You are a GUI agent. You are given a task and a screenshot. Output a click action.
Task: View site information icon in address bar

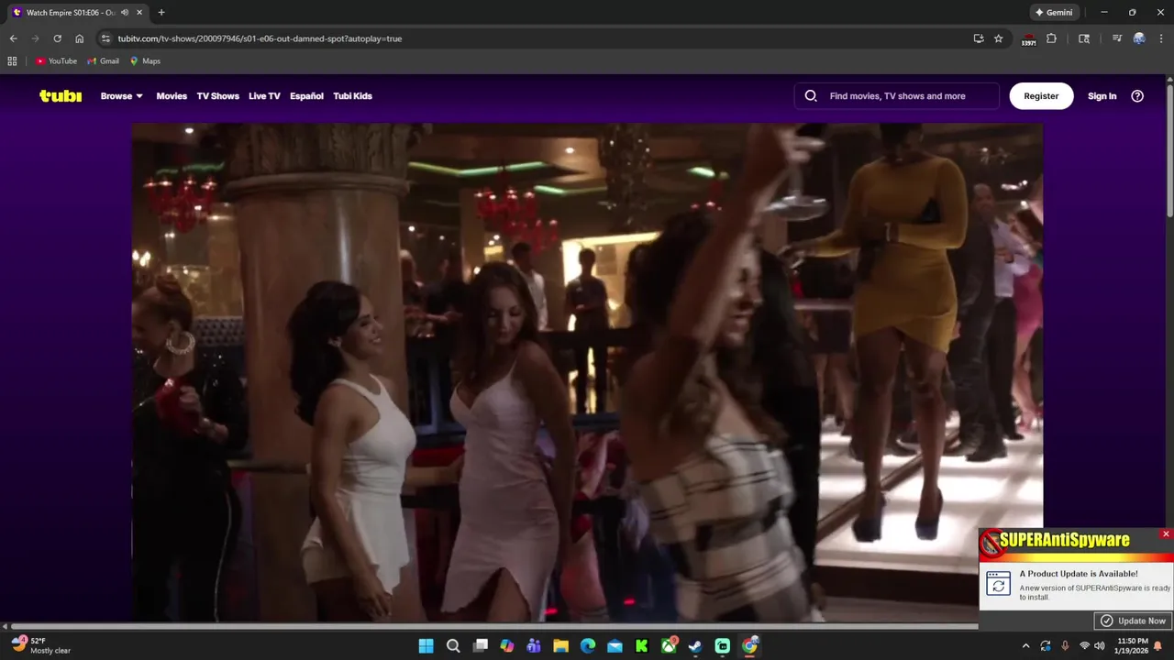[x=105, y=38]
